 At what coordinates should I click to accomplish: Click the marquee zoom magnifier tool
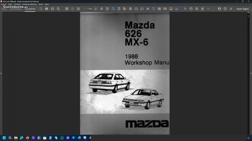(197, 9)
